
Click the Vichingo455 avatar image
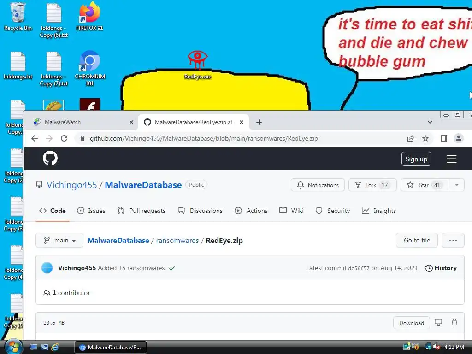47,268
